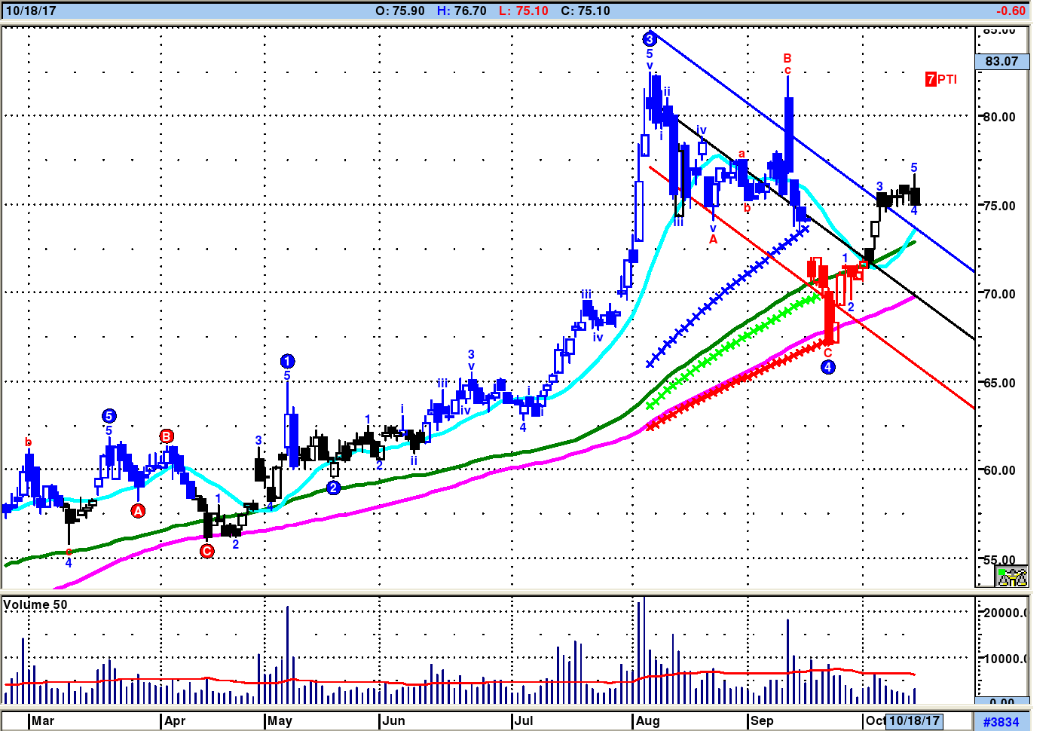Image resolution: width=1055 pixels, height=731 pixels.
Task: Select the red circled B marker in April
Action: click(167, 436)
